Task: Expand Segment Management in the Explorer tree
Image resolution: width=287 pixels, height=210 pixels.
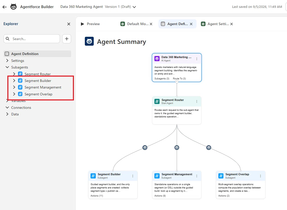Action: [14, 87]
